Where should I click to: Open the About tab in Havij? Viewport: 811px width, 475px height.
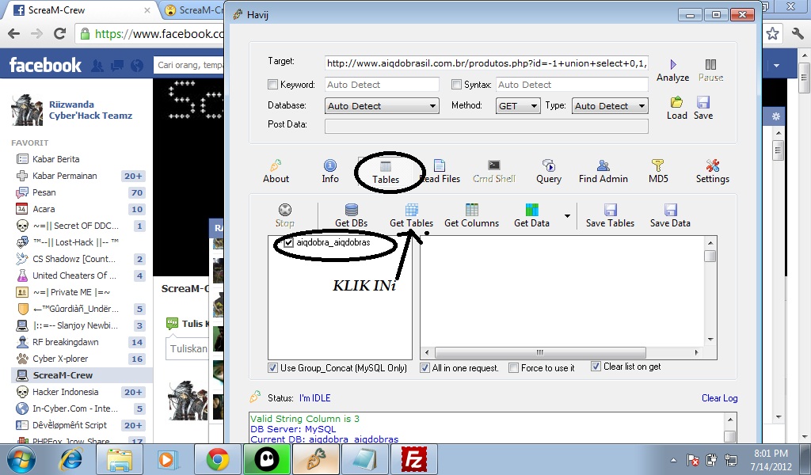(276, 172)
